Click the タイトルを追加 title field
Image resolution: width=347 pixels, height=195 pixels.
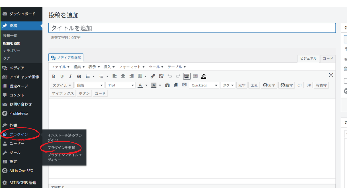click(192, 28)
